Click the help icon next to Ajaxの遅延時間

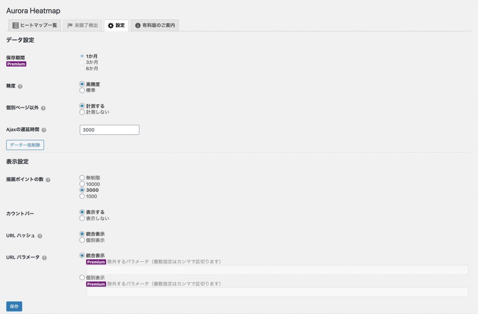pyautogui.click(x=43, y=130)
